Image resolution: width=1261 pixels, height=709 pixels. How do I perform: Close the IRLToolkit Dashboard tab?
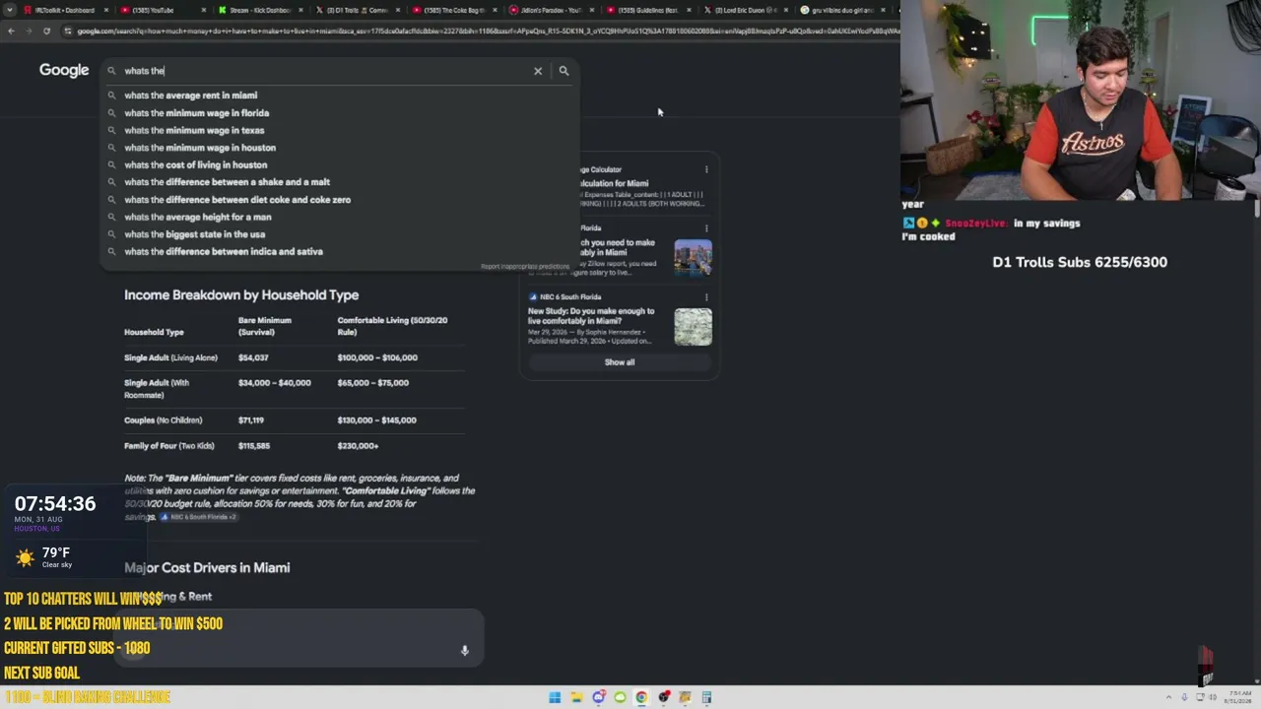108,10
